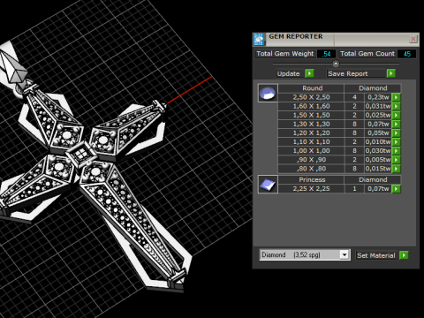Select the 1,00 X 1,00 size cell
The image size is (424, 318).
click(311, 151)
